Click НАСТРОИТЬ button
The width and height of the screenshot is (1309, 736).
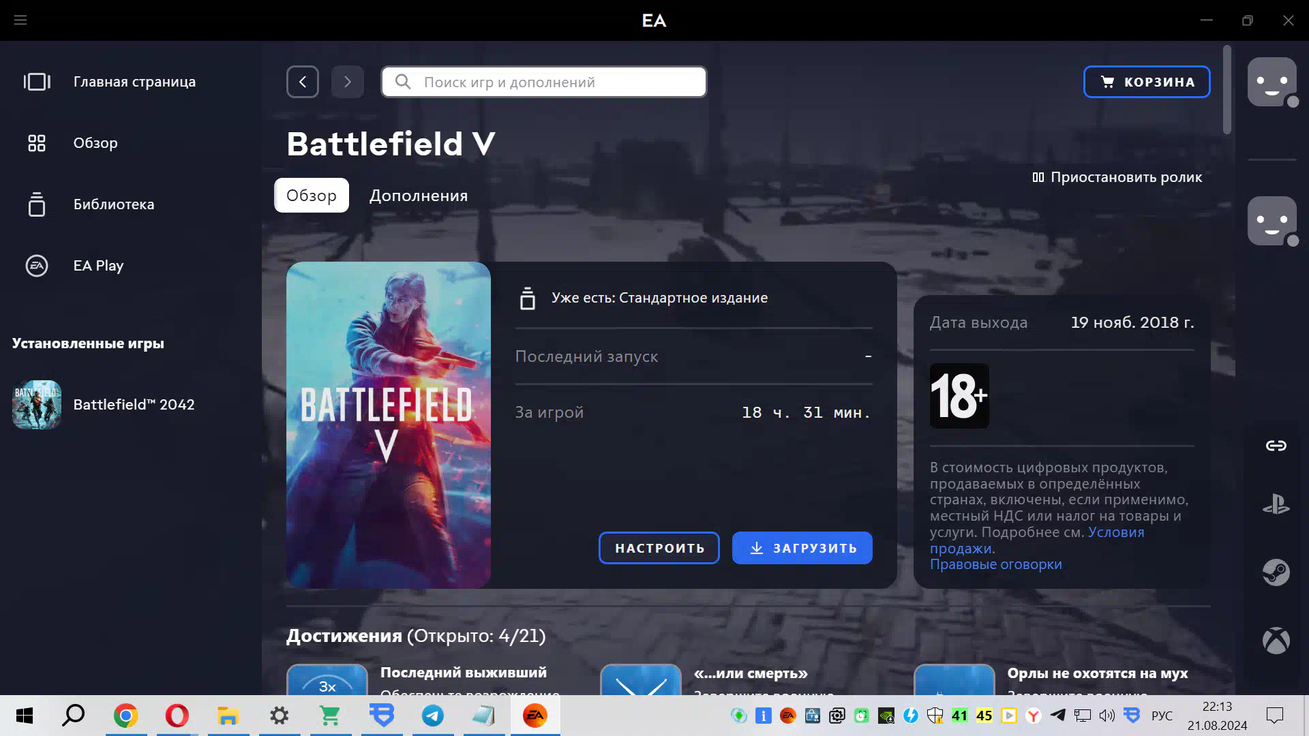tap(659, 548)
